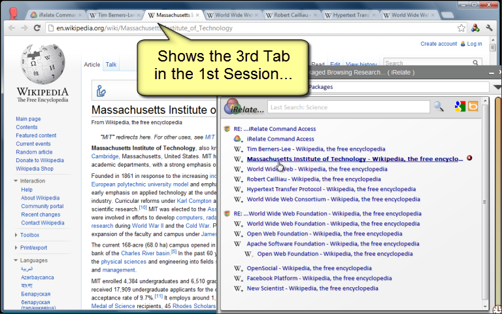Open the Wikipedia Shop sidebar link
This screenshot has height=314, width=502.
[x=35, y=169]
